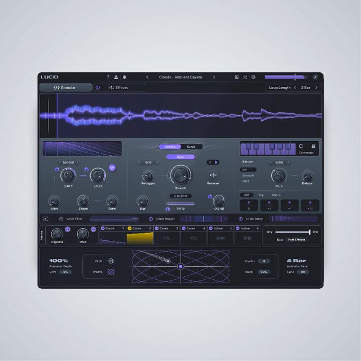The image size is (361, 361).
Task: Toggle the Grain Imager power button
Action: [151, 219]
